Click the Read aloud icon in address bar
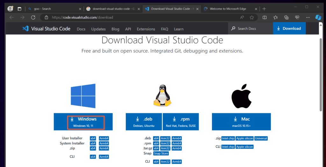Screen dimensions: 326x167 pos(242,17)
